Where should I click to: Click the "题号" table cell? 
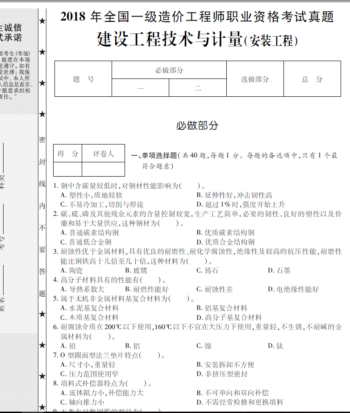coord(83,79)
